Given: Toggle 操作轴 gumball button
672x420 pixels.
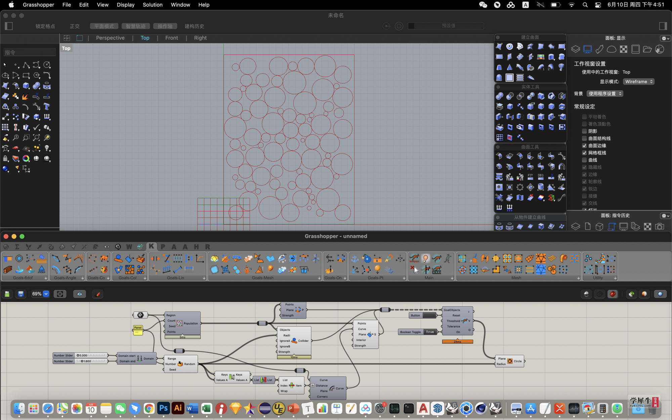Looking at the screenshot, I should pos(165,26).
